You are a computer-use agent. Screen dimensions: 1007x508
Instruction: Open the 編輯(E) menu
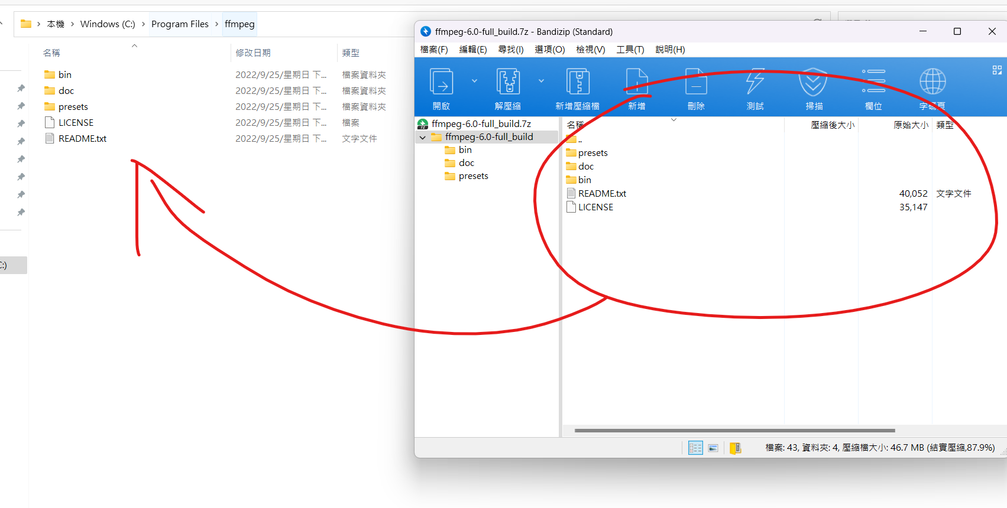[473, 50]
